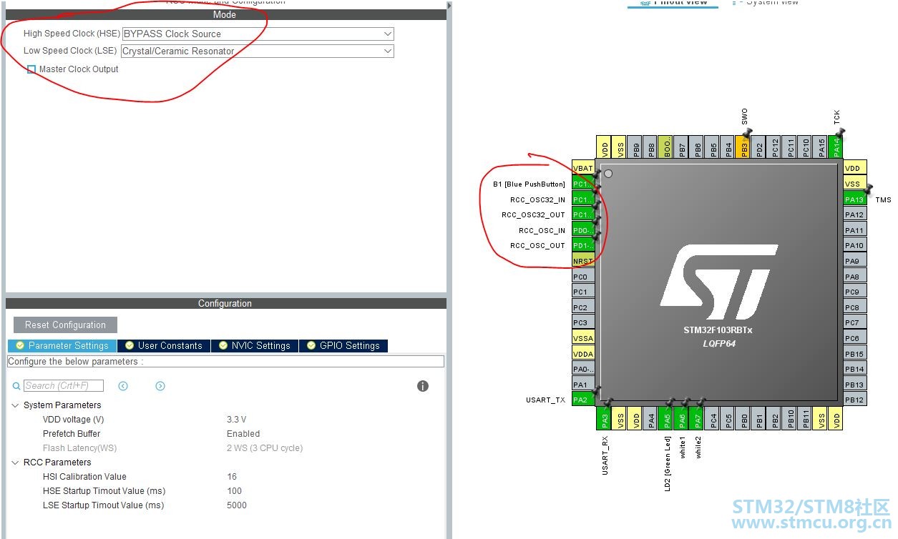Click the PC9 pin

coord(855,292)
